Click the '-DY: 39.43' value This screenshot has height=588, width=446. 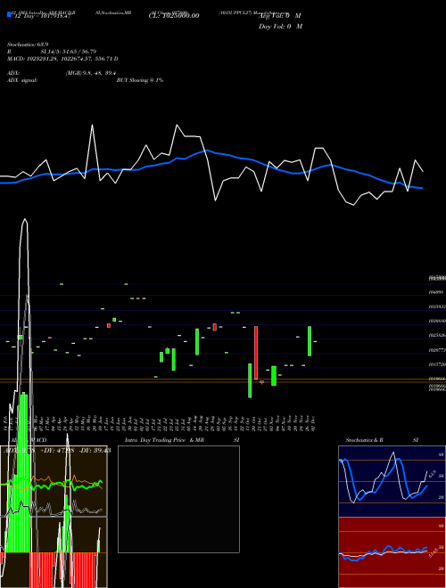click(95, 451)
